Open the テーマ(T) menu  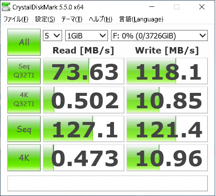[x=72, y=19]
